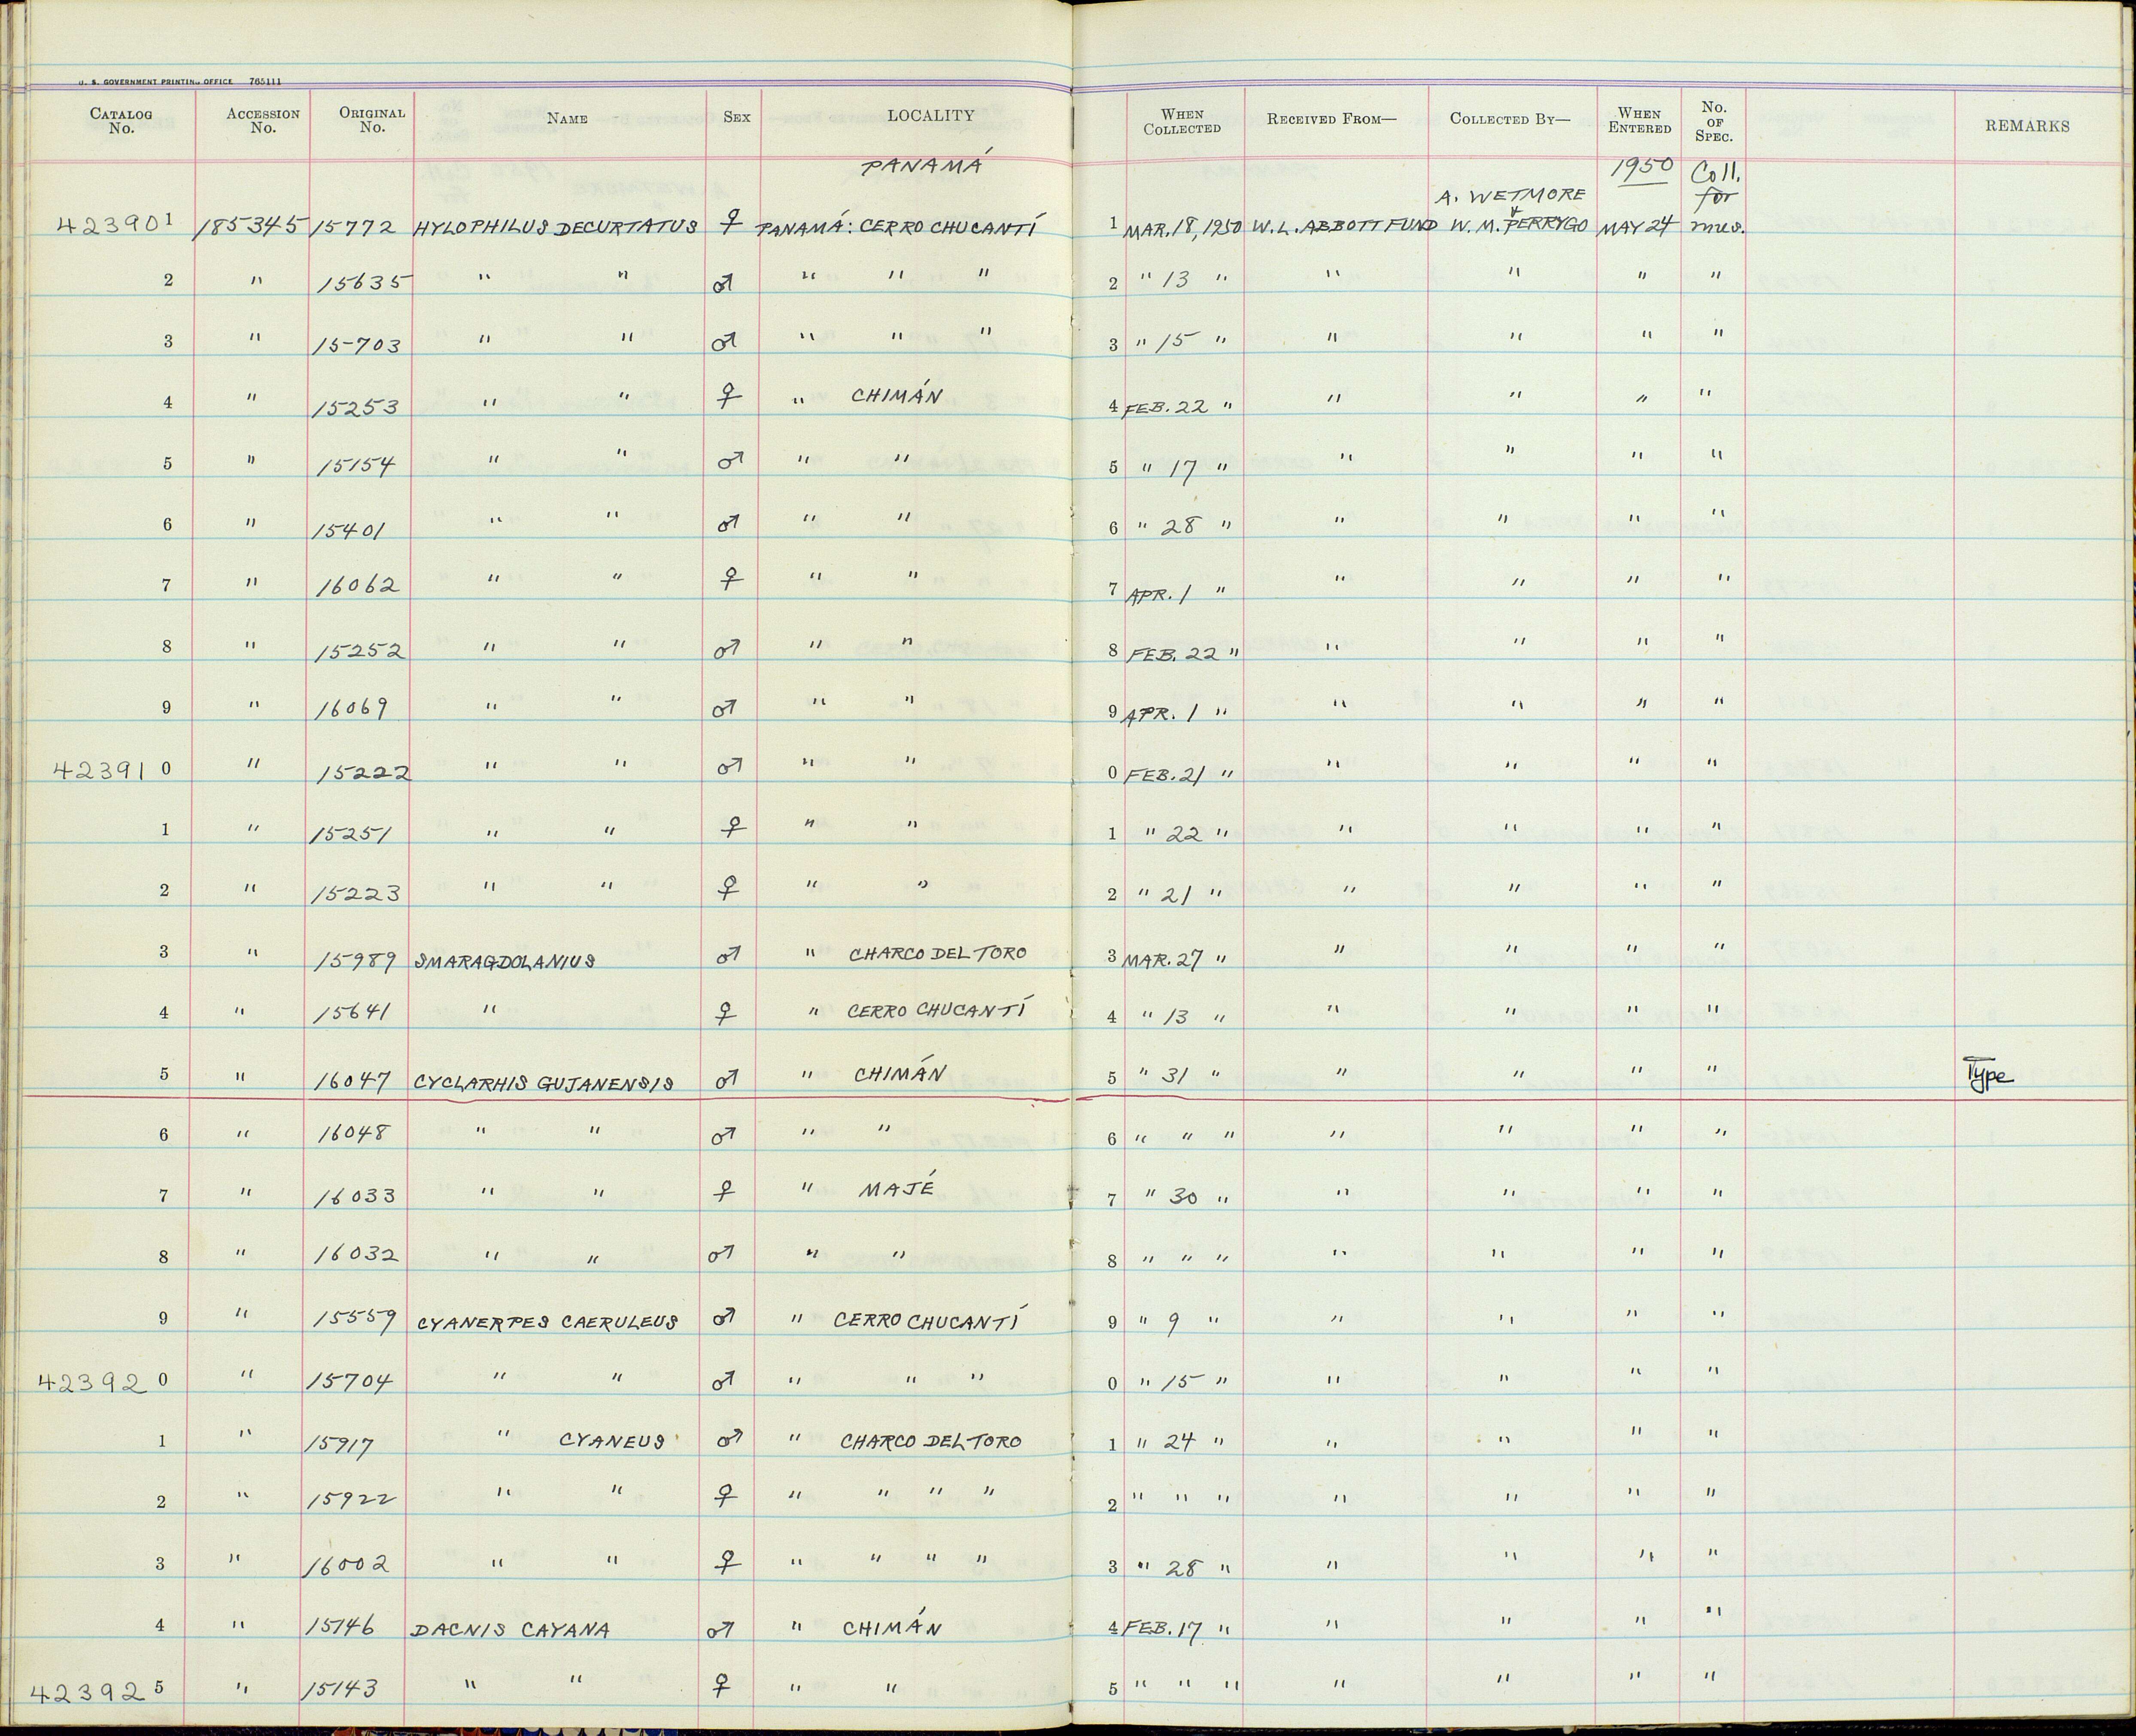Select the "Collected By—" column header

click(x=1510, y=119)
